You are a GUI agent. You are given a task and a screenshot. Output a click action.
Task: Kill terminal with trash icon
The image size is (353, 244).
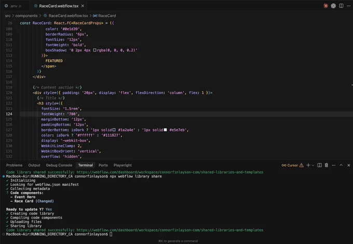pos(327,165)
